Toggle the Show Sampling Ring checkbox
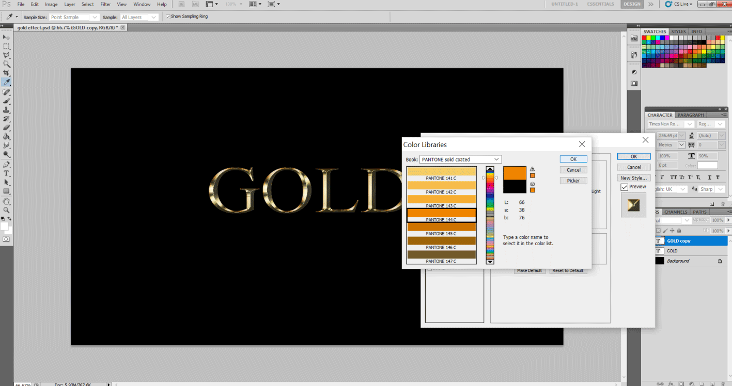 point(167,16)
